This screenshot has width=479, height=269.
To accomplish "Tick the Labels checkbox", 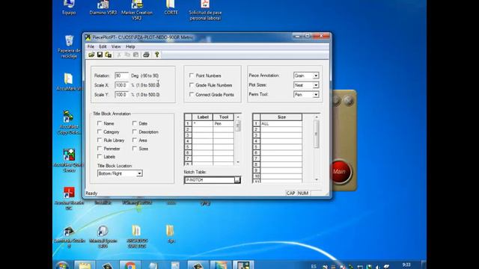I will 100,156.
